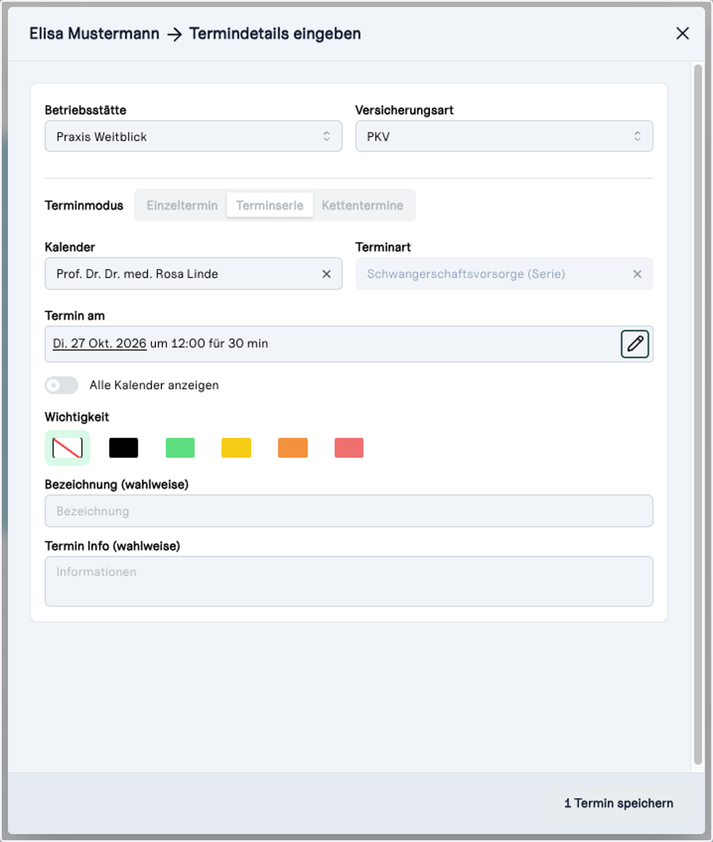Focus the Bezeichnung input field
Screen dimensions: 713x842
pos(349,511)
